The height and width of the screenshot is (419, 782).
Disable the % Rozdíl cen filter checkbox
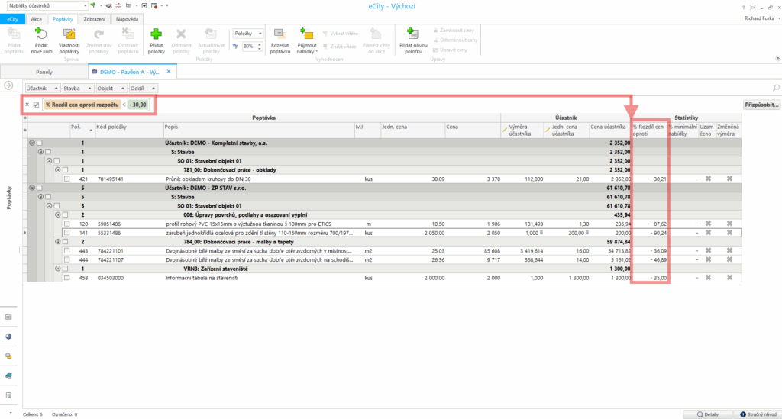coord(36,104)
